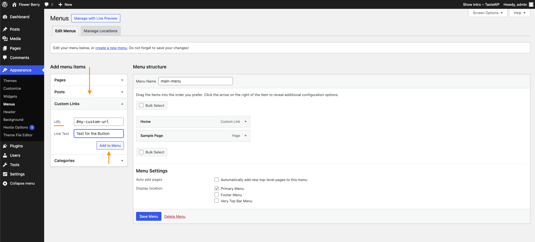Open Media via its sidebar icon

tap(5, 39)
